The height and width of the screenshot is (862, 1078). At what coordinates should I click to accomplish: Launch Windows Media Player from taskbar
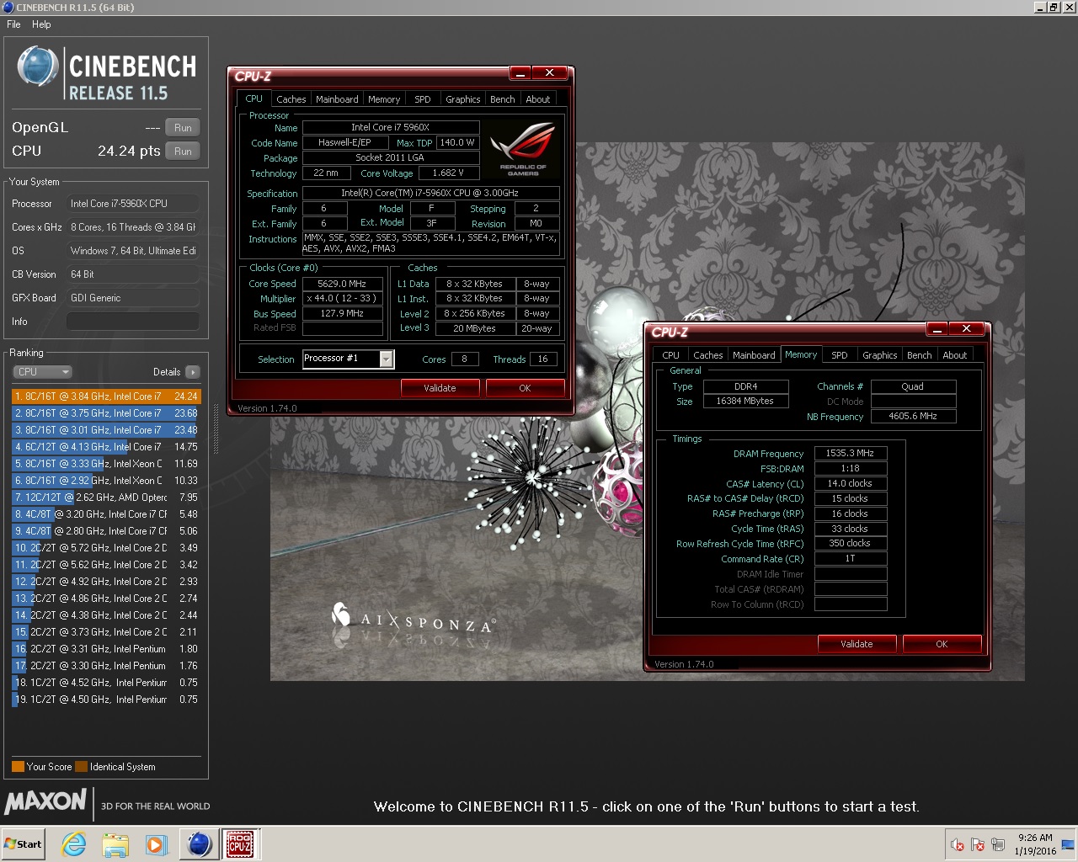pos(156,844)
